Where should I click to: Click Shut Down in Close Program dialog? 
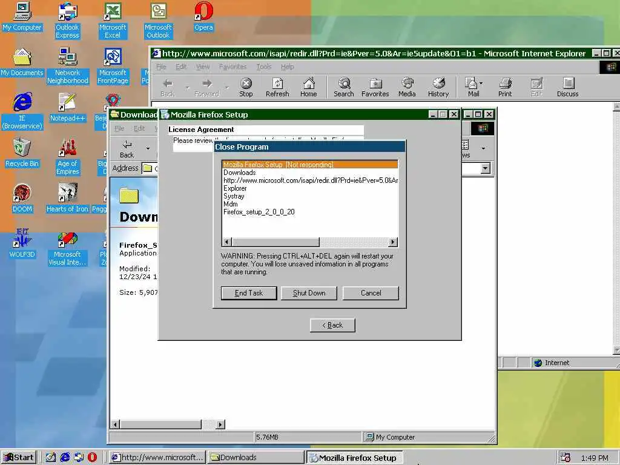[x=309, y=293]
